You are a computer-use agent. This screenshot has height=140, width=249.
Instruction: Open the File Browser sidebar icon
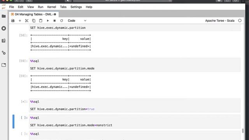tap(4, 16)
